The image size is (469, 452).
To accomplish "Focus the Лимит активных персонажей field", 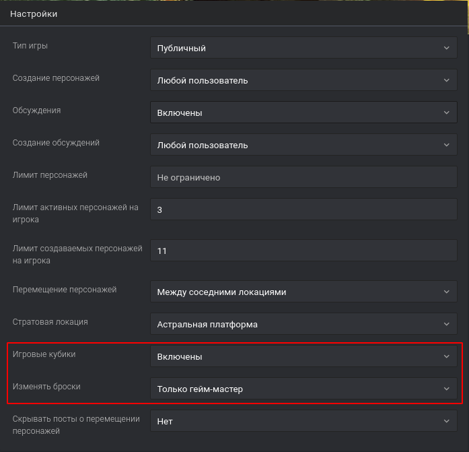I will click(303, 210).
